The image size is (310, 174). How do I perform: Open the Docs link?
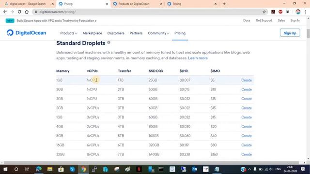pyautogui.click(x=247, y=20)
